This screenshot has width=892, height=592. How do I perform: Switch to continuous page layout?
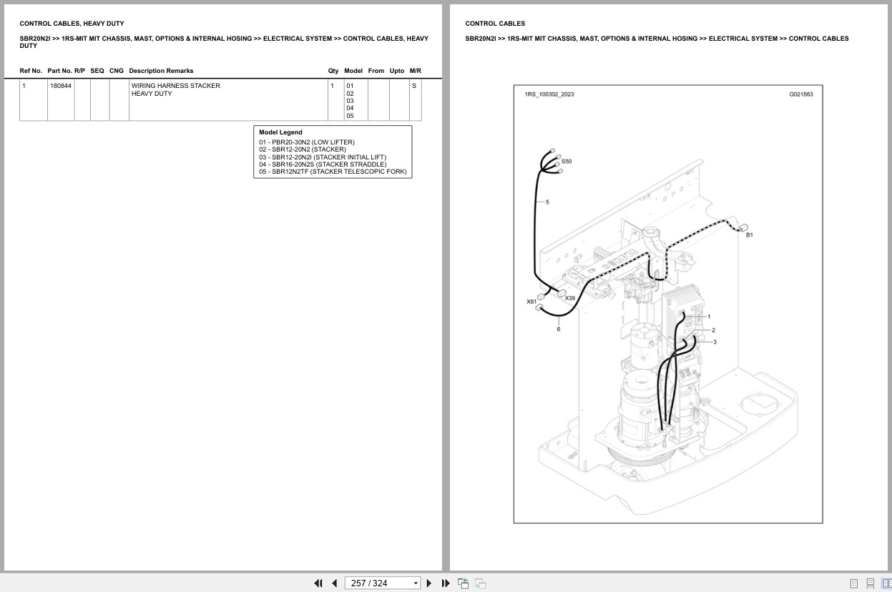point(871,583)
